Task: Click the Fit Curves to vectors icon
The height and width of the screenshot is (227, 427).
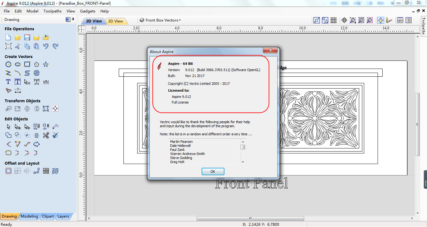Action: point(27,144)
